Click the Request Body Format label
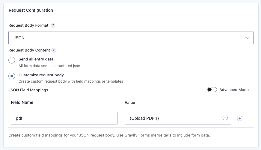The height and width of the screenshot is (150, 261). 28,25
